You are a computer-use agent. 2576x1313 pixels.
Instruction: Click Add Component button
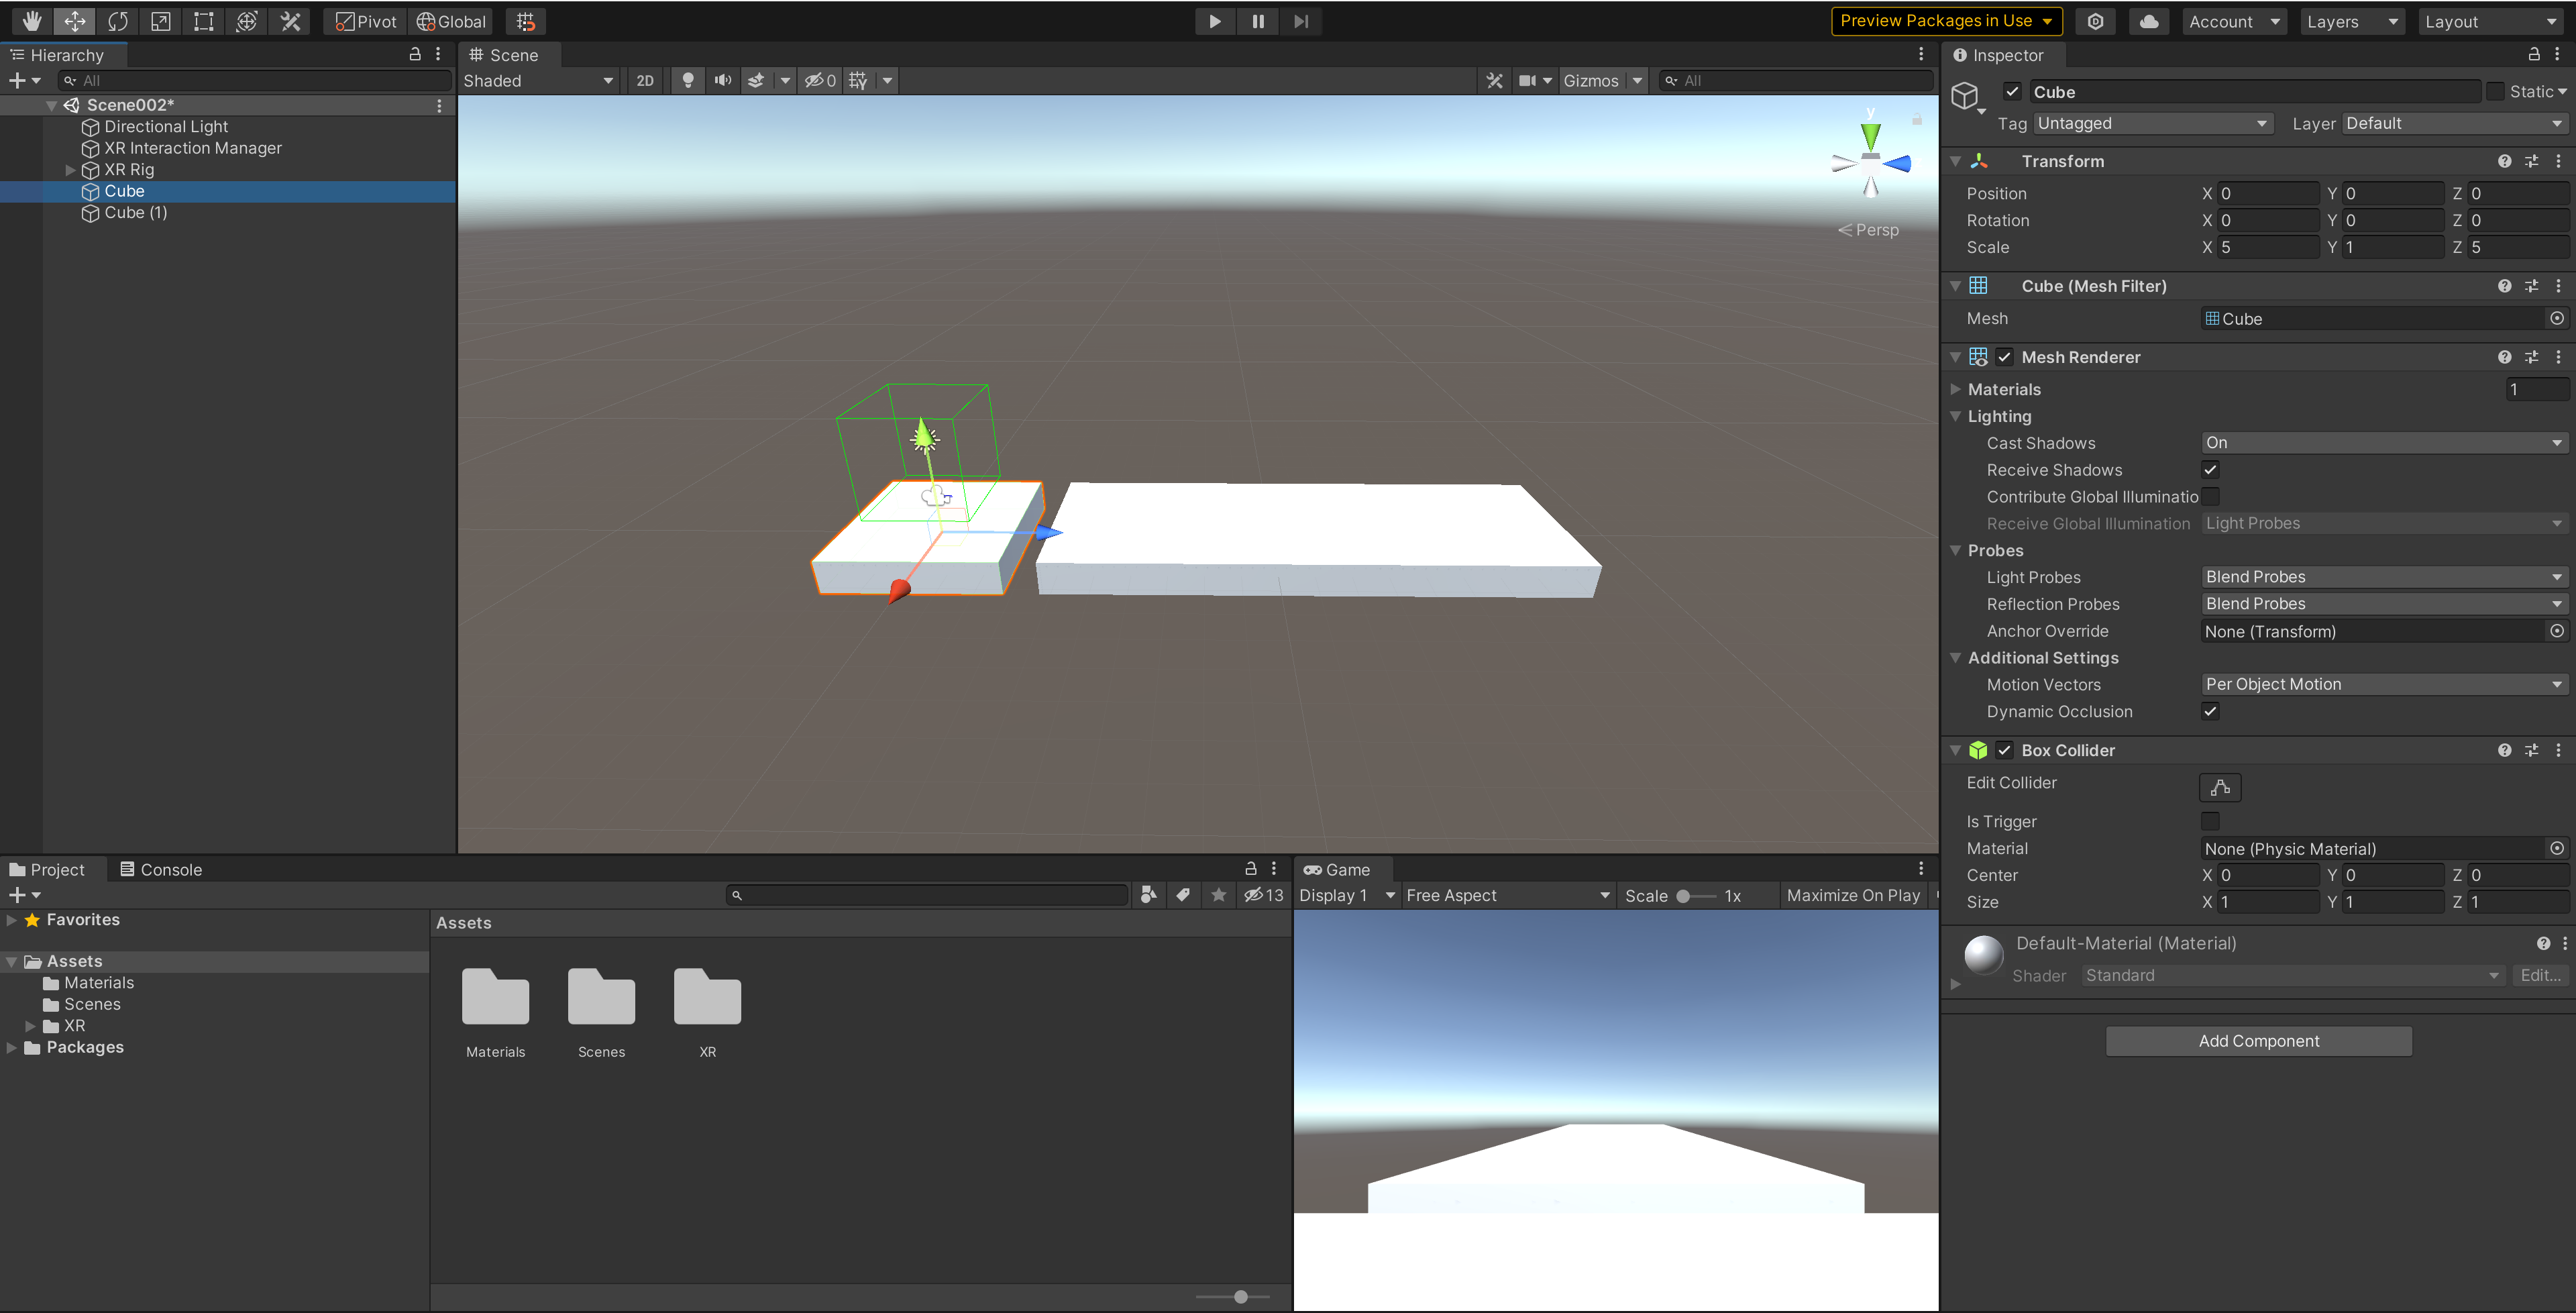(x=2258, y=1040)
